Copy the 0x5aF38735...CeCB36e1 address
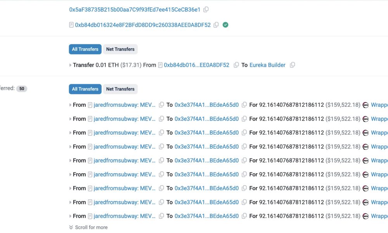 [206, 9]
